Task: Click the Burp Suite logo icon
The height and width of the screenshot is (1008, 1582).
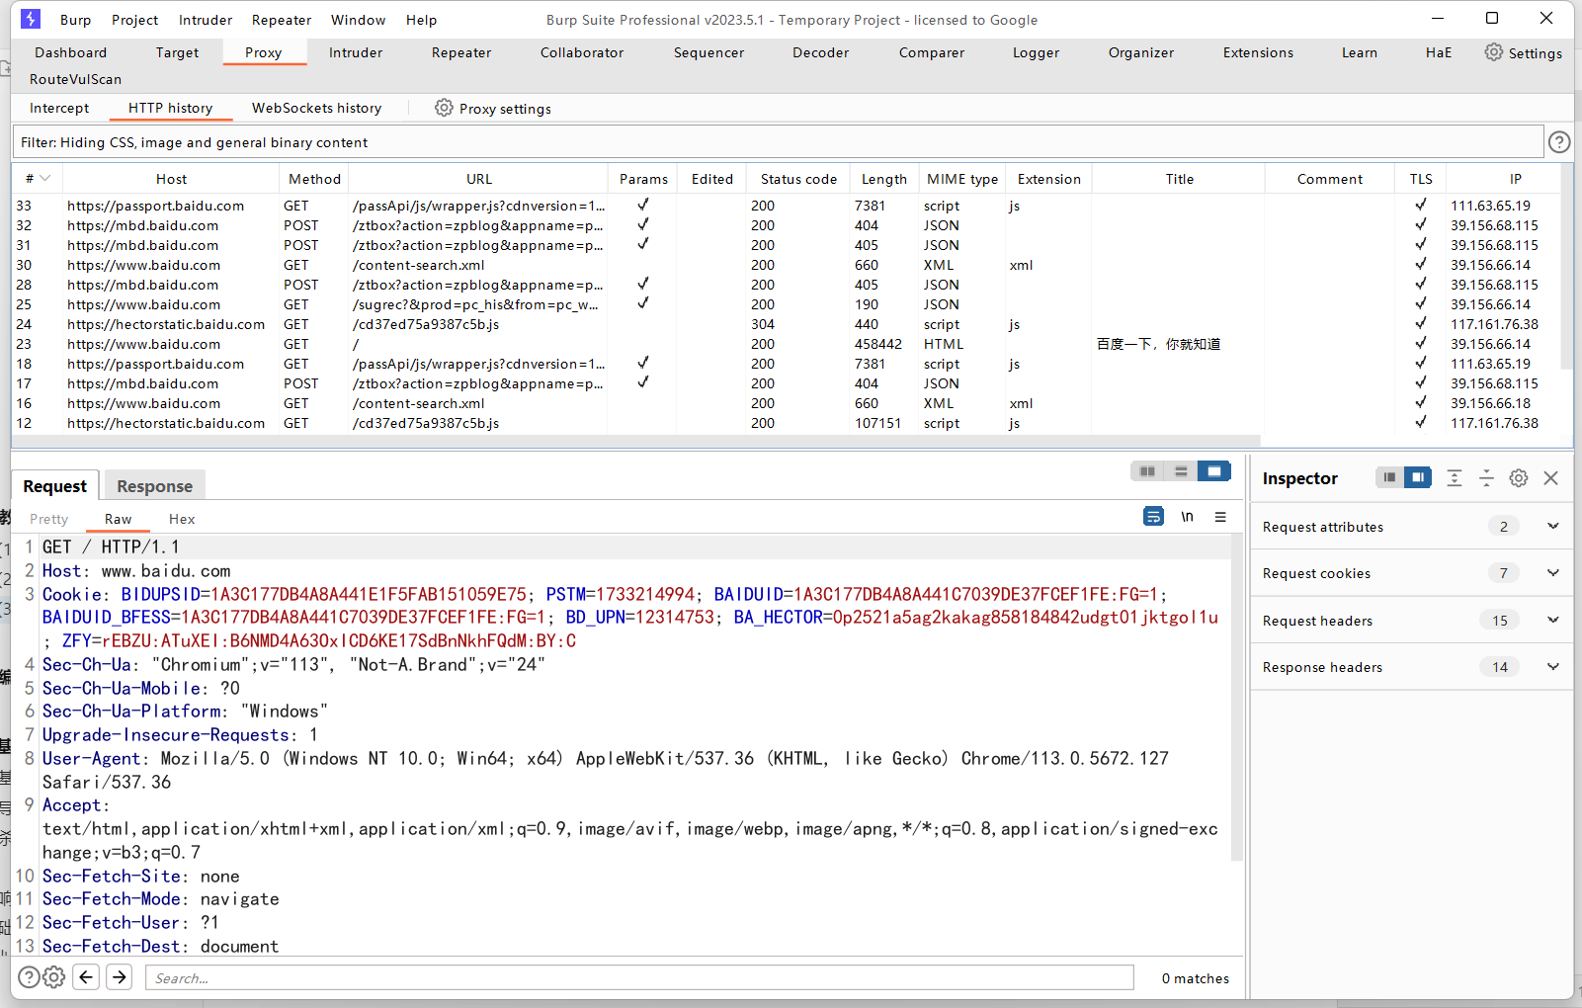Action: click(x=31, y=19)
